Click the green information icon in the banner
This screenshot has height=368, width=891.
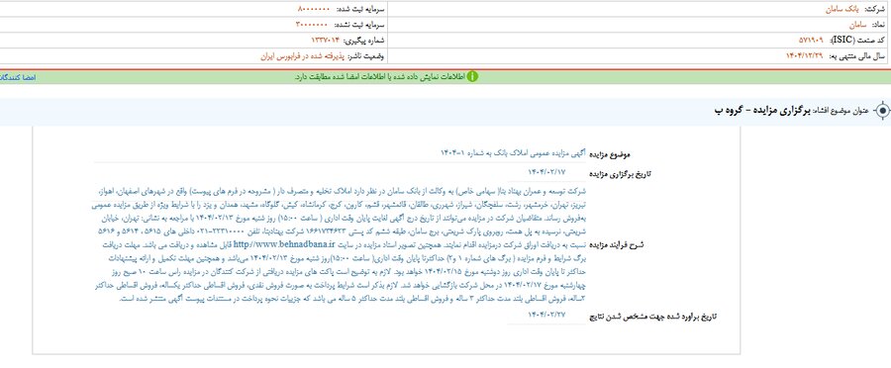point(472,77)
